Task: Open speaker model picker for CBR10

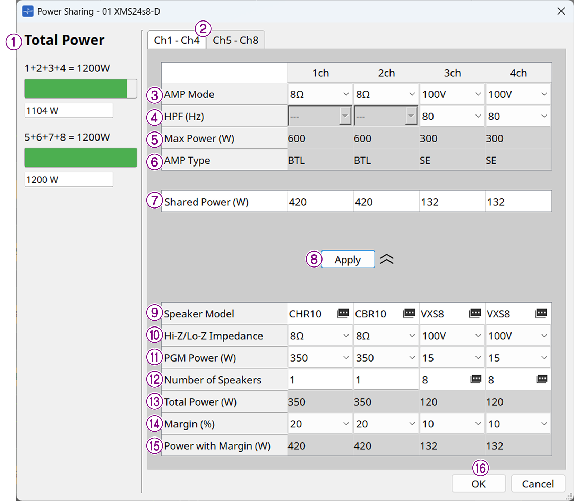Action: coord(409,313)
